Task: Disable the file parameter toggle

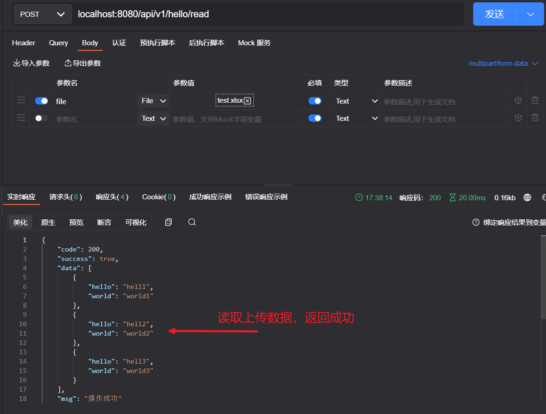Action: 42,101
